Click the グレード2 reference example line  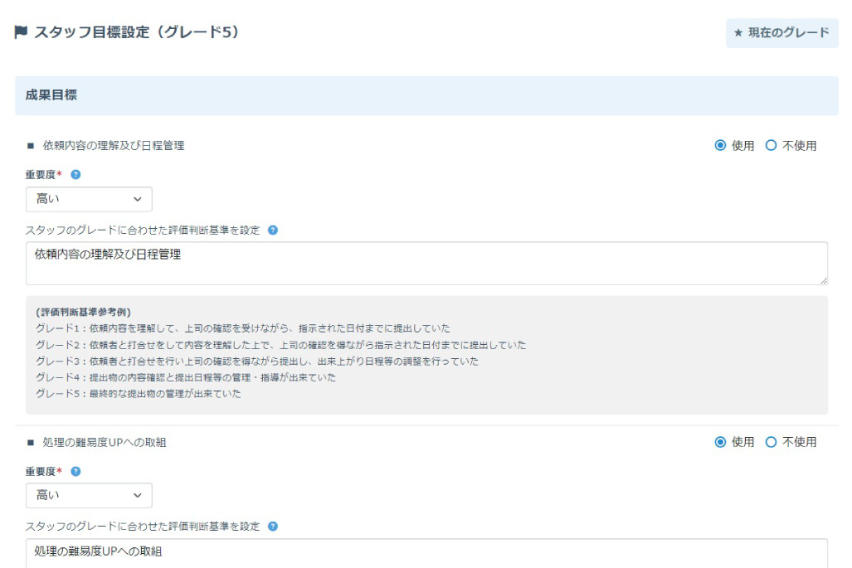(x=281, y=344)
